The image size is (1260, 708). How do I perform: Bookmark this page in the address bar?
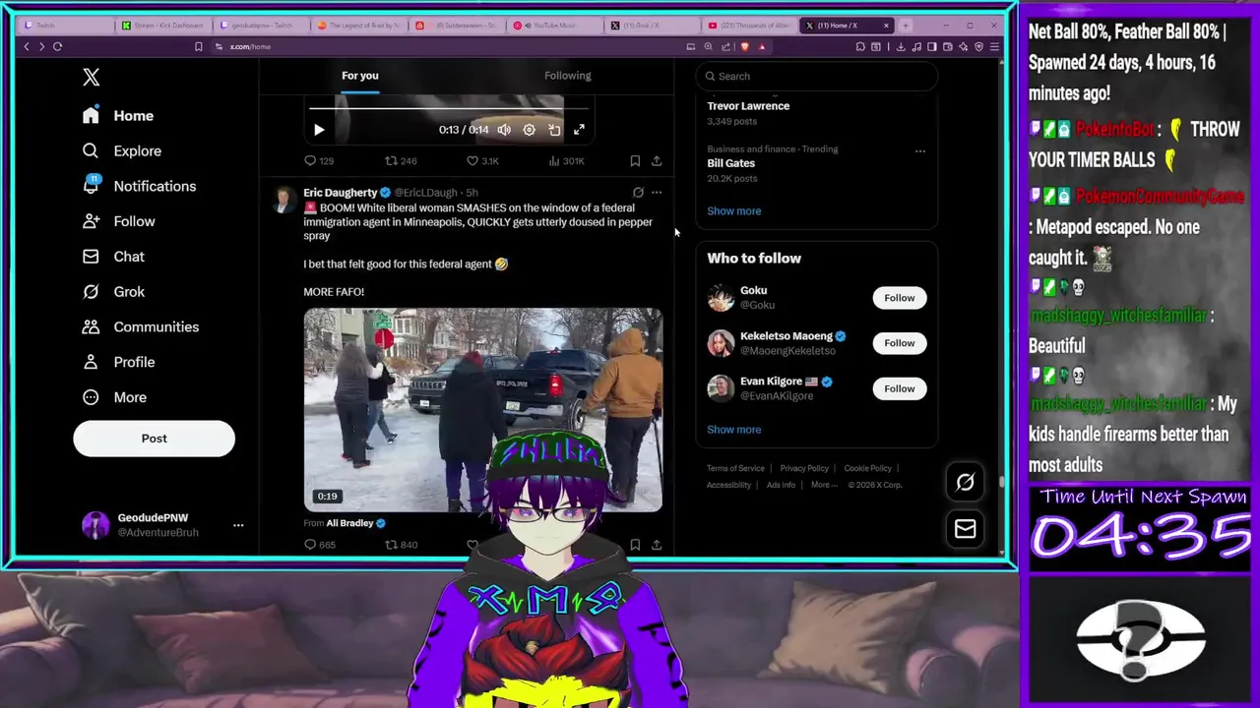[198, 47]
